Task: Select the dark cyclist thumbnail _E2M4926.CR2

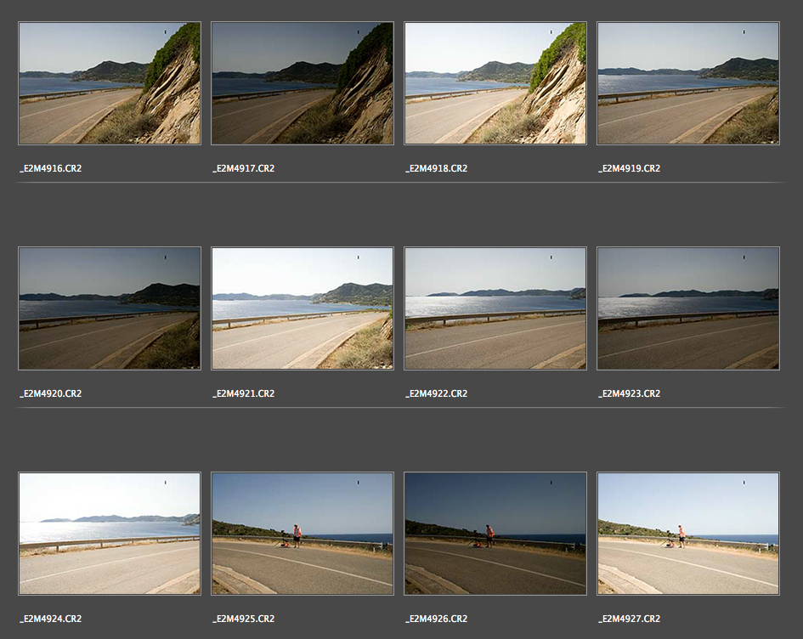Action: point(495,534)
